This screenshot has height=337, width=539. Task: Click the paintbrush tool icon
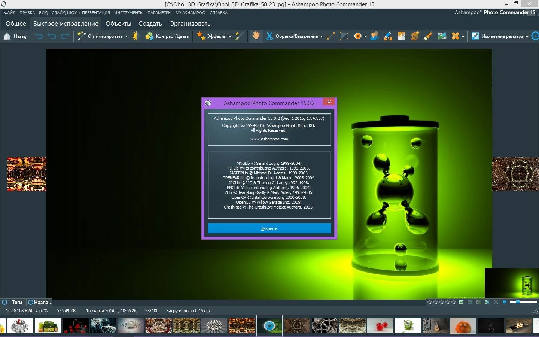(428, 36)
